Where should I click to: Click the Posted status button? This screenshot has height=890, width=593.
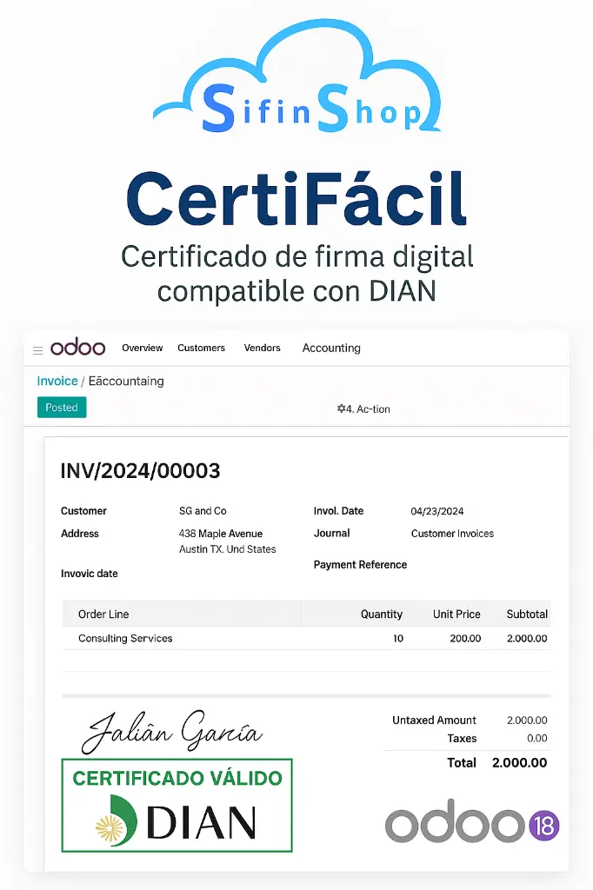coord(62,408)
